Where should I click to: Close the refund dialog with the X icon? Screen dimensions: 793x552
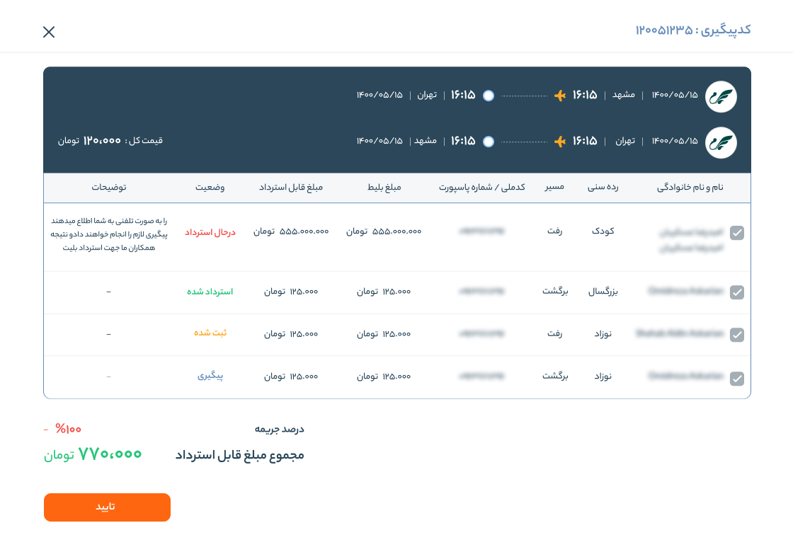[49, 32]
